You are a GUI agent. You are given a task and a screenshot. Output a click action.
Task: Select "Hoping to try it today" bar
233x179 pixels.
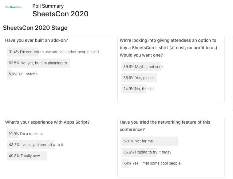pyautogui.click(x=147, y=152)
